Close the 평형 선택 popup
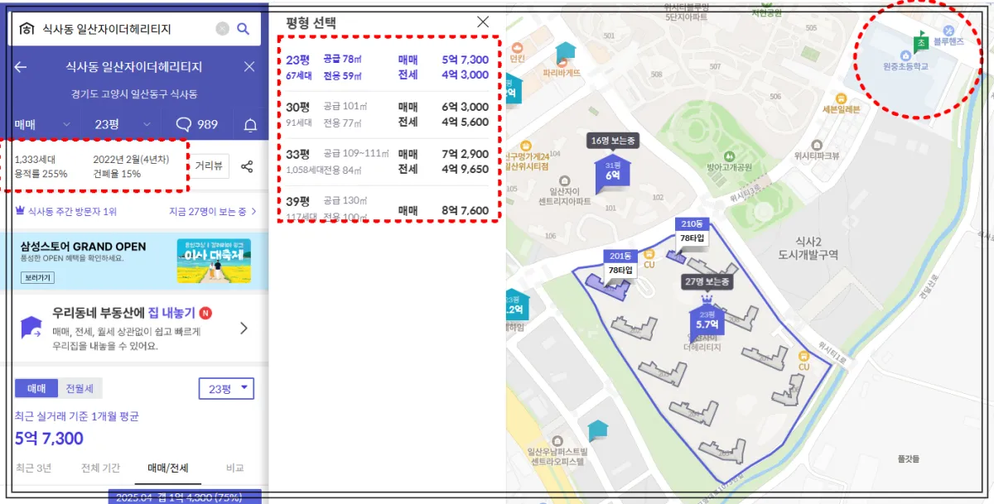The image size is (994, 504). (x=483, y=22)
